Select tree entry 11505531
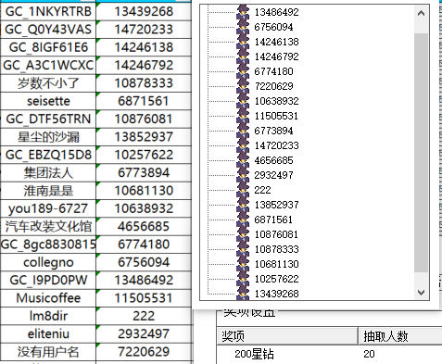The height and width of the screenshot is (364, 442). 276,116
